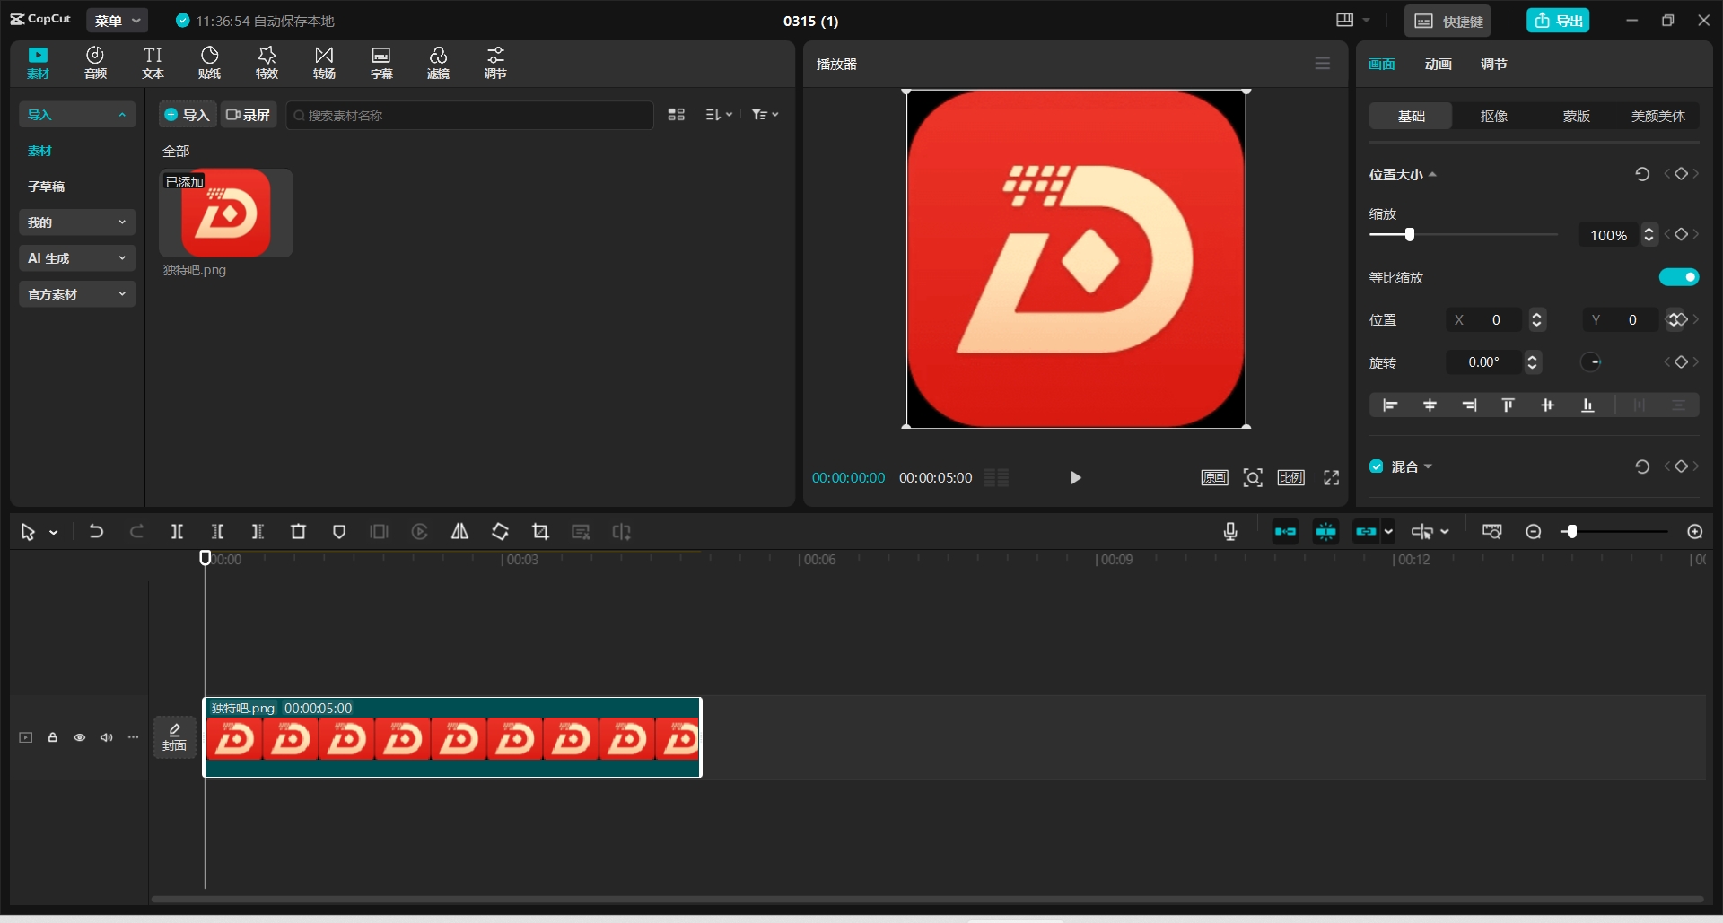
Task: Click the 录屏 screen record button
Action: coord(249,115)
